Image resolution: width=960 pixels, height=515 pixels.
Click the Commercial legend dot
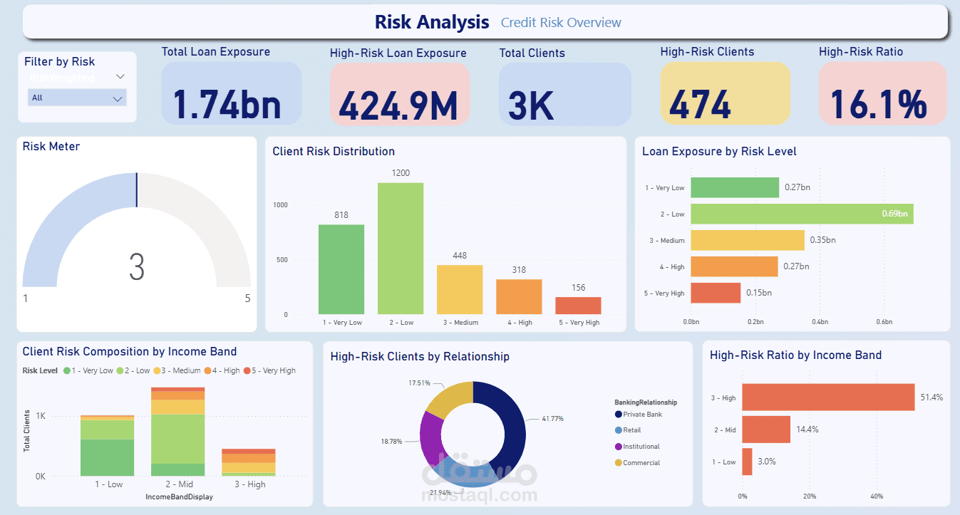pos(618,463)
